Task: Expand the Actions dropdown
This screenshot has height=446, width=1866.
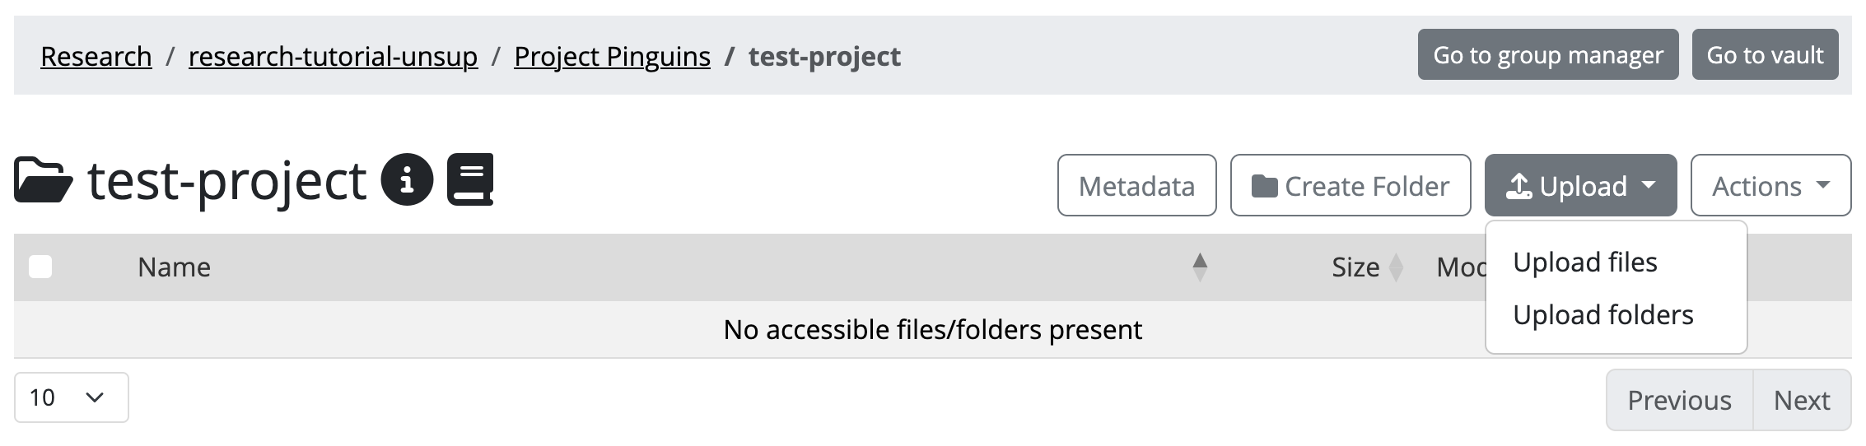Action: [1770, 186]
